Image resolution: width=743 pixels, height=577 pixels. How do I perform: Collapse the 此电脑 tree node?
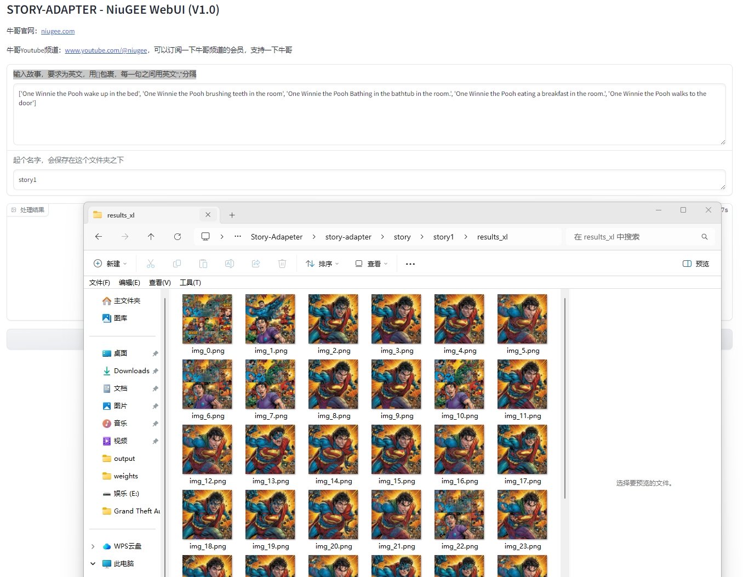93,564
